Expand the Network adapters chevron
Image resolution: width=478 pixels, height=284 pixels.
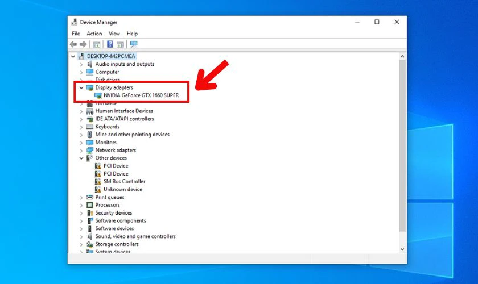[x=81, y=151]
